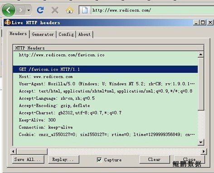
Task: Select the Cookie header line
Action: click(105, 134)
